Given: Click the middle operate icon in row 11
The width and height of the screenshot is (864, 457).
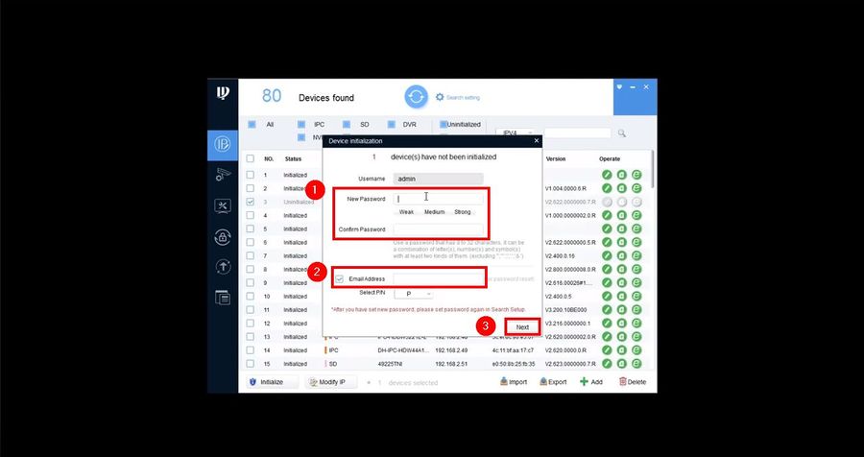Looking at the screenshot, I should [622, 310].
